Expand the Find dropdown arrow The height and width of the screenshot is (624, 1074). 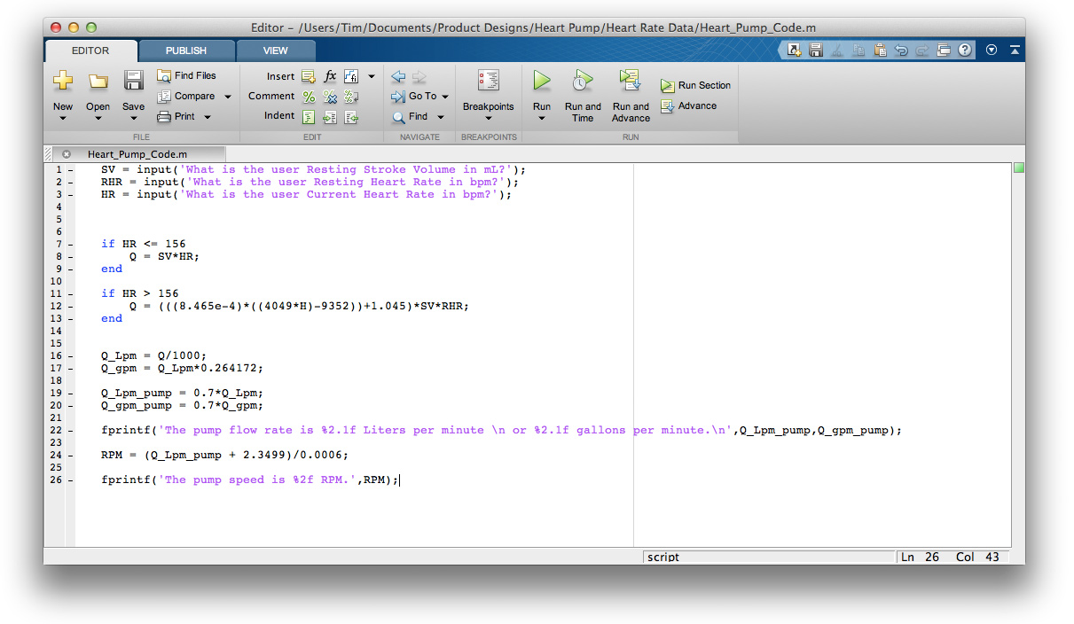coord(440,117)
